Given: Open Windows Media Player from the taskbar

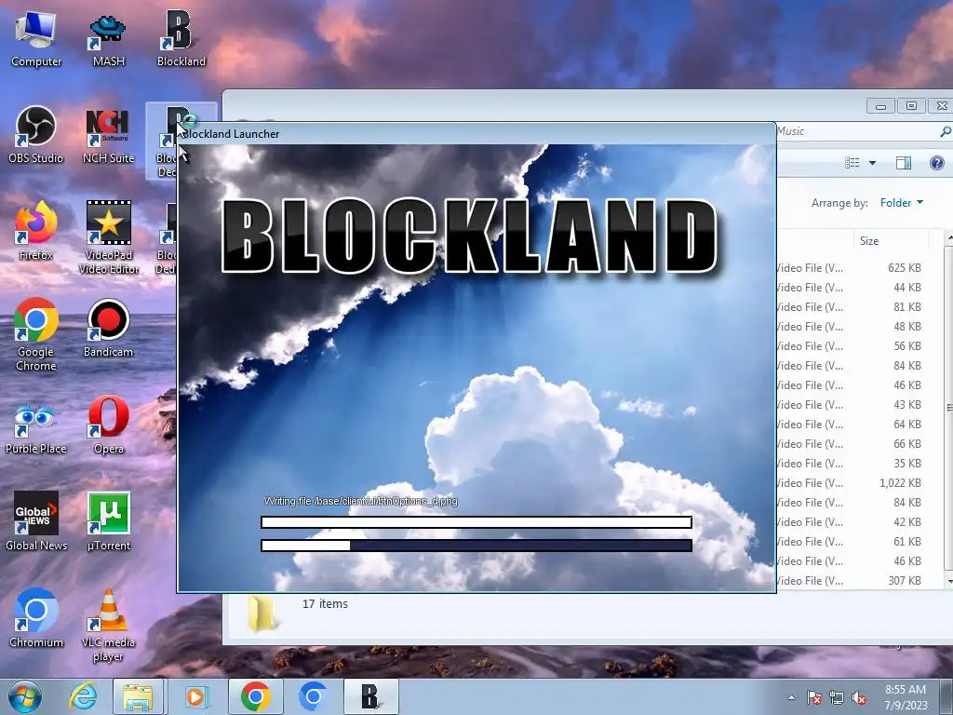Looking at the screenshot, I should click(195, 696).
